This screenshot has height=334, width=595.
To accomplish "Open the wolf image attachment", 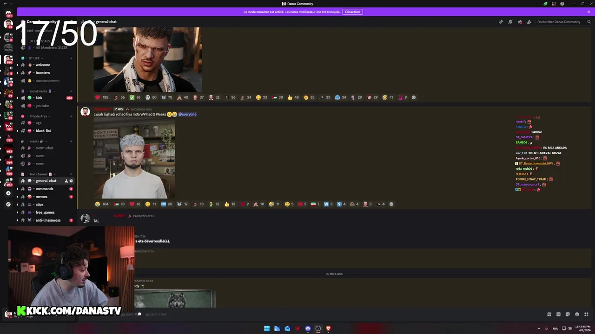I will (x=175, y=299).
